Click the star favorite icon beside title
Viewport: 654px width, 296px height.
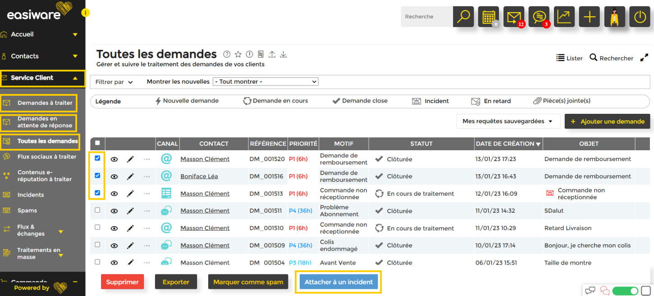238,54
